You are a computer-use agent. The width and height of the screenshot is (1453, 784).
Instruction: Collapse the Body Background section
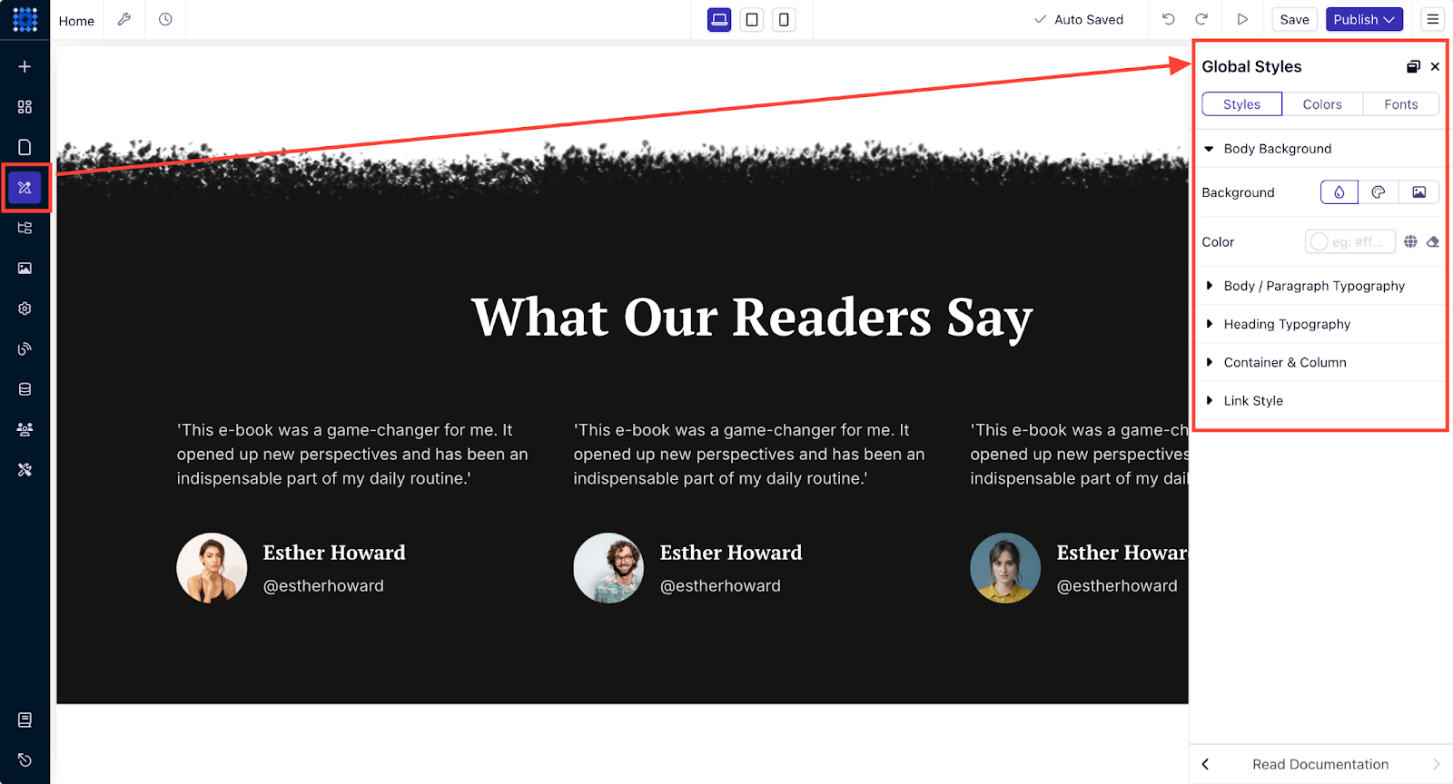point(1320,149)
